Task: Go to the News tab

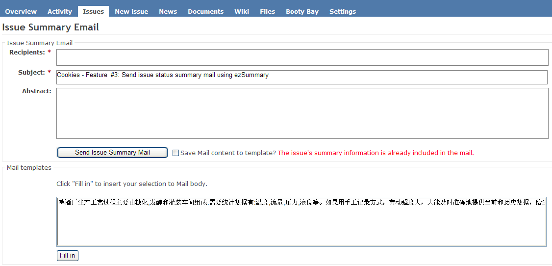Action: (168, 11)
